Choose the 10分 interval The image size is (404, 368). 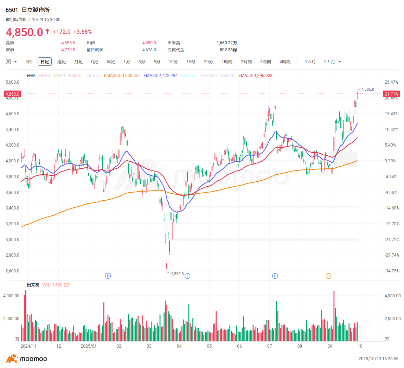(x=173, y=62)
